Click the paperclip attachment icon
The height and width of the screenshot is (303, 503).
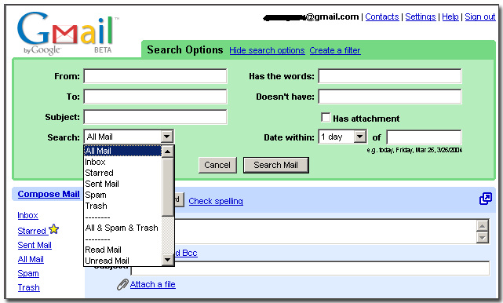pos(122,284)
